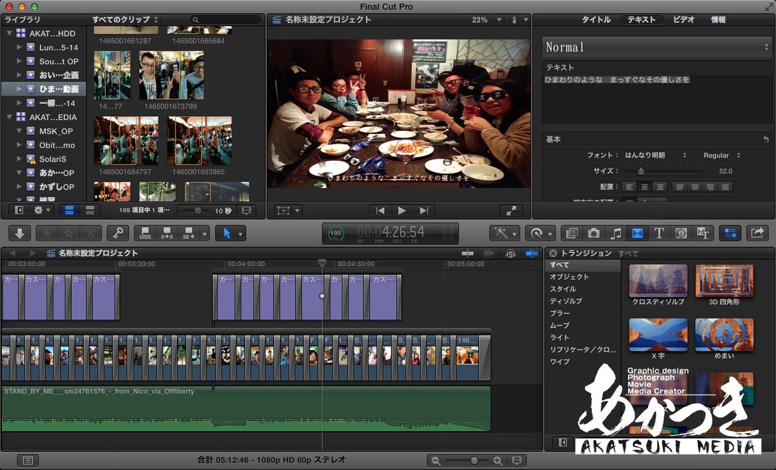Toggle timeline snapping

pyautogui.click(x=532, y=253)
